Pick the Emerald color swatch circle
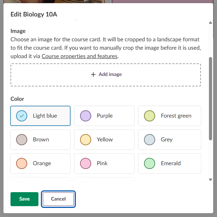Viewport: 217px width, 217px height. 150,163
